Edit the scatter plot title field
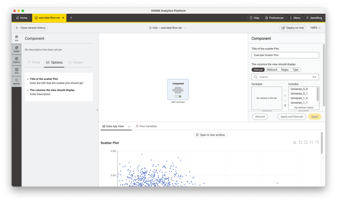This screenshot has height=202, width=337. click(x=285, y=55)
